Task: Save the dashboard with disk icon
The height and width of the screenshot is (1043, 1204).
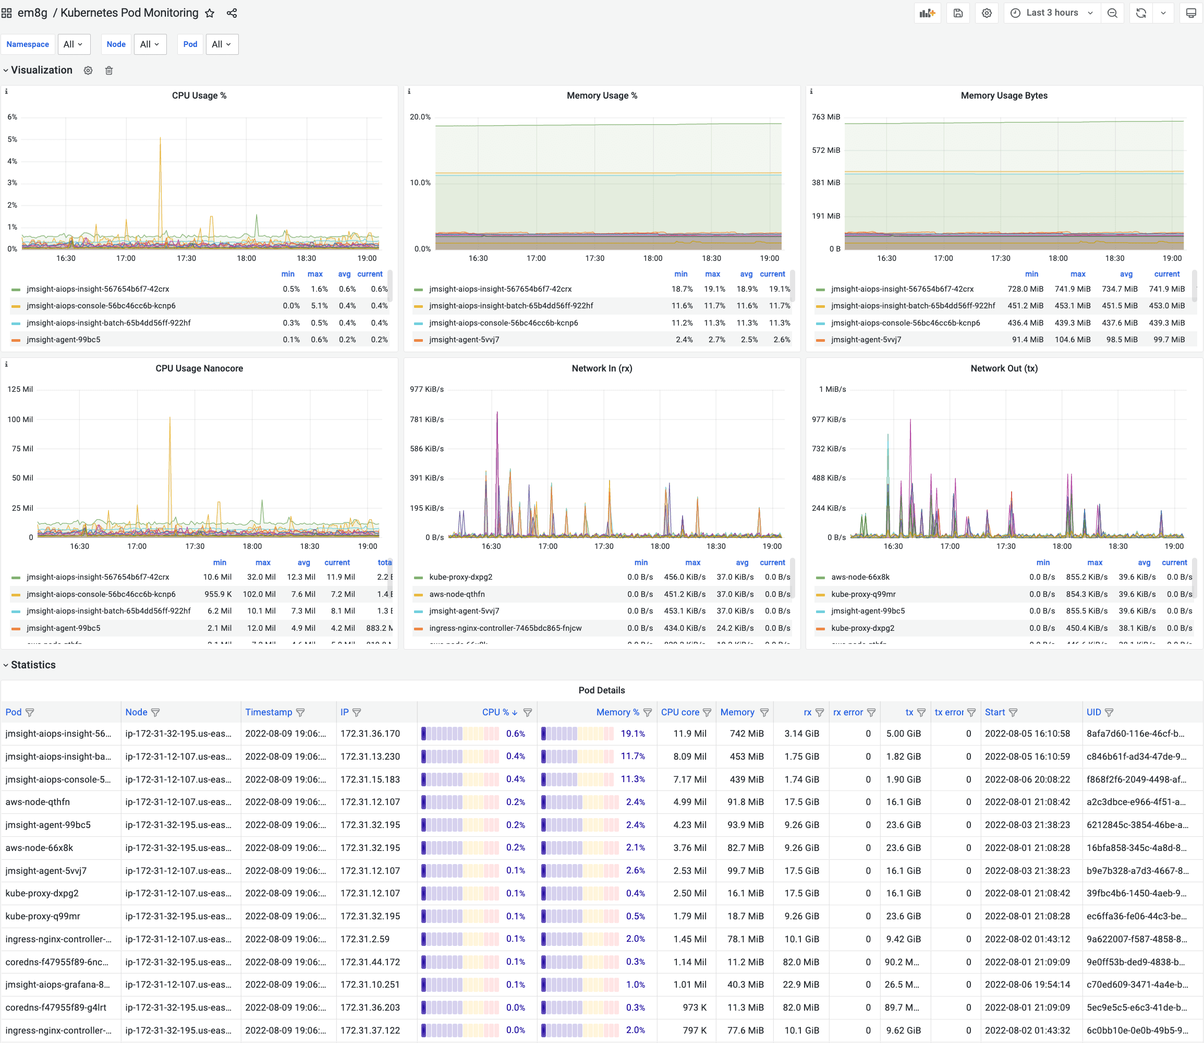Action: pos(958,13)
